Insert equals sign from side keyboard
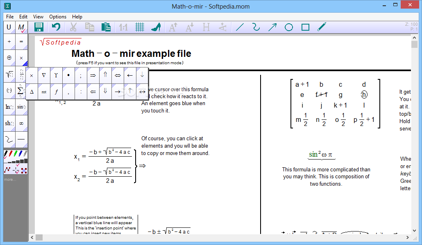 (21, 42)
